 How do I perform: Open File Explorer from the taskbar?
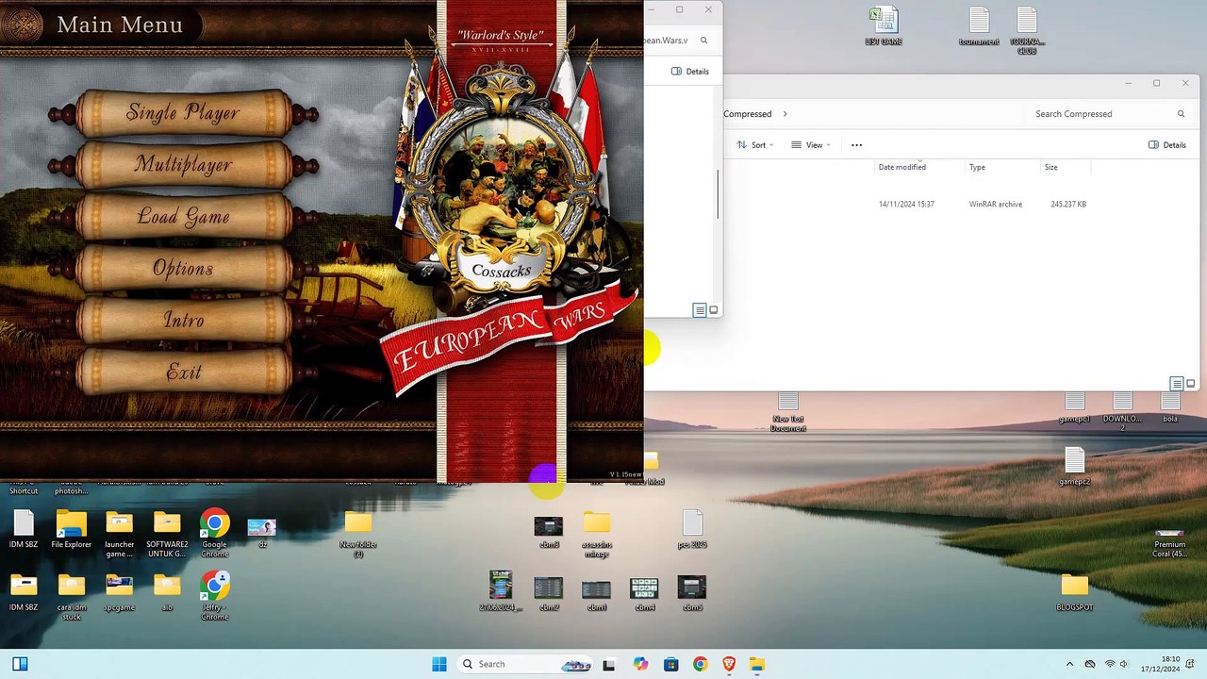pos(757,664)
